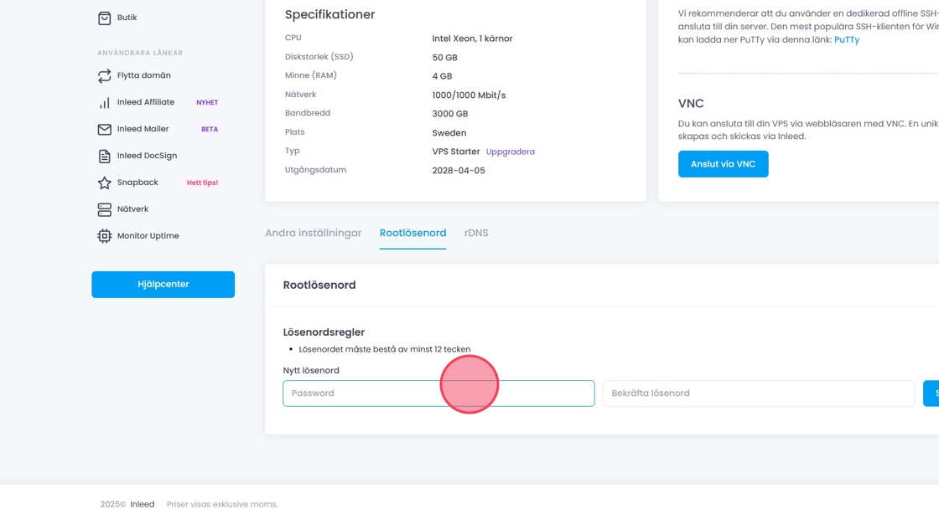Click the Flytta domän transfer arrows icon
This screenshot has height=525, width=939.
[x=104, y=75]
